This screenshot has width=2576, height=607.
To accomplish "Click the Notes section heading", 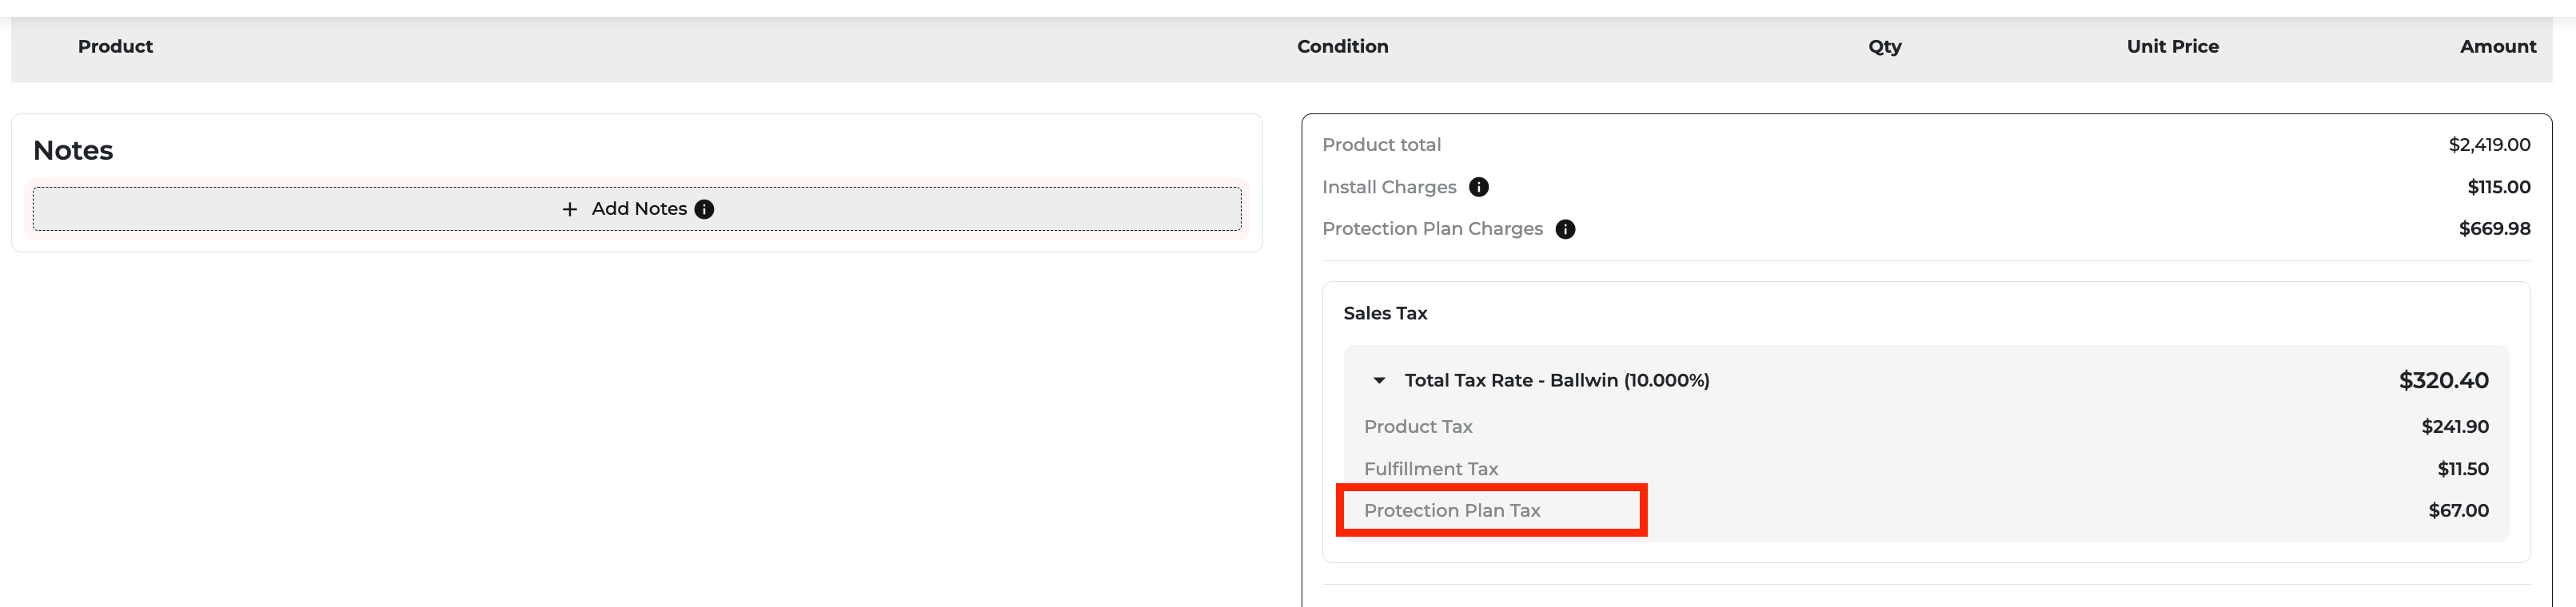I will pyautogui.click(x=73, y=150).
